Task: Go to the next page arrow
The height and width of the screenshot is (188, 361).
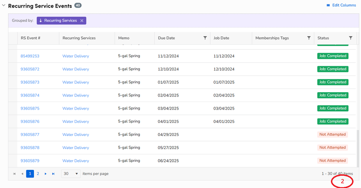Action: pyautogui.click(x=46, y=174)
